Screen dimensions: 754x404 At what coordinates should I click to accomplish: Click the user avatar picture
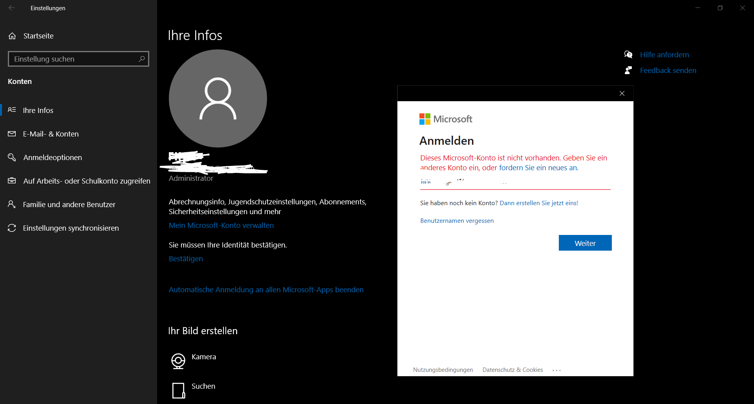pyautogui.click(x=218, y=98)
